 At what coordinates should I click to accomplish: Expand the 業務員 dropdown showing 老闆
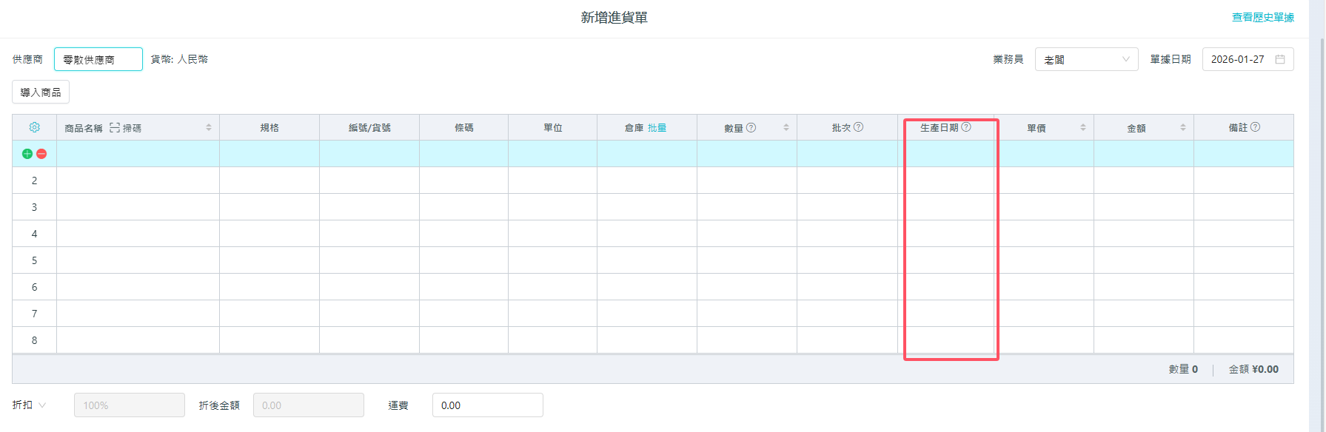1086,59
